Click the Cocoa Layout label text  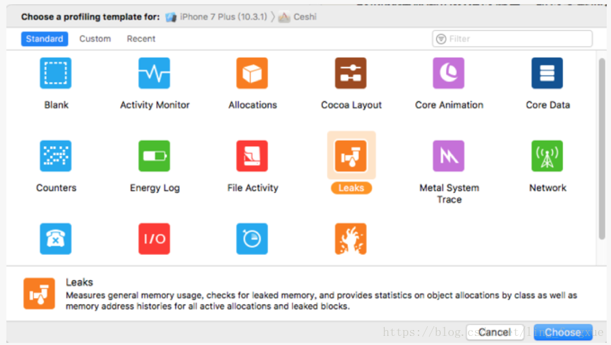tap(351, 105)
